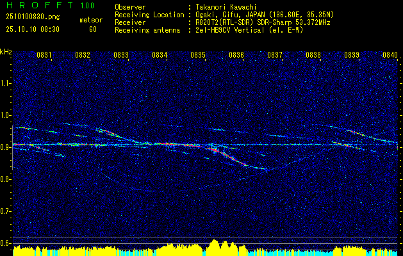This screenshot has width=403, height=256.
Task: Select the filename 2510100830.png
Action: point(33,17)
